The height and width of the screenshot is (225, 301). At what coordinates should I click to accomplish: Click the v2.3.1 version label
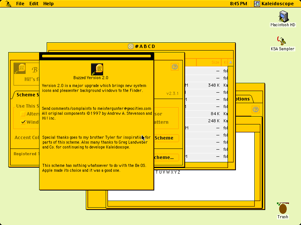coord(172,93)
